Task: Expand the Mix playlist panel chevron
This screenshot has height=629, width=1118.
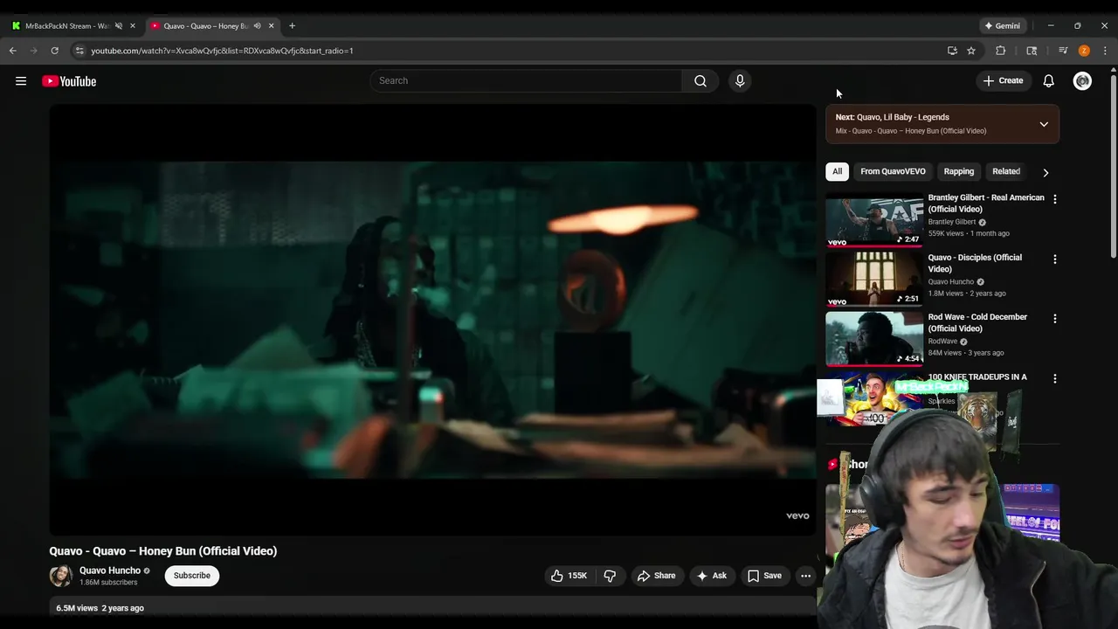Action: (x=1044, y=124)
